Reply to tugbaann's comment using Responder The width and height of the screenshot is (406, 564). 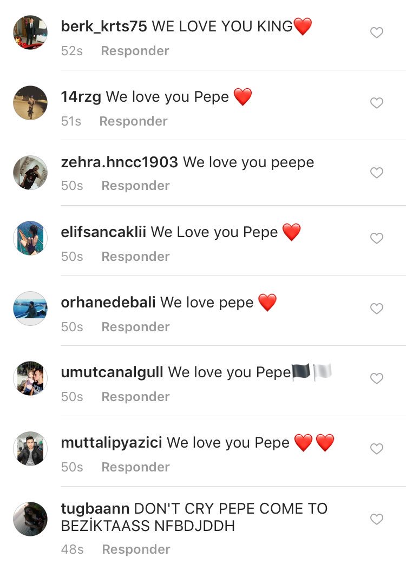click(x=136, y=549)
